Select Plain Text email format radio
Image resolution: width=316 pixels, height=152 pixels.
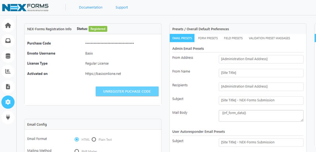coord(94,139)
